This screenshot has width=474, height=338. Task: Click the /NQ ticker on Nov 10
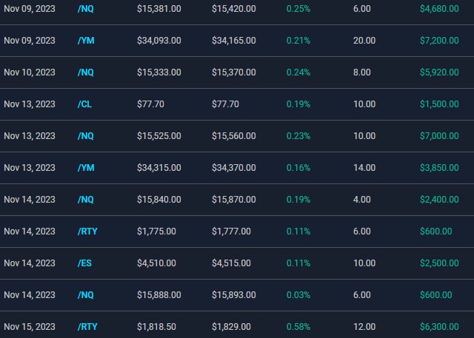pyautogui.click(x=86, y=72)
